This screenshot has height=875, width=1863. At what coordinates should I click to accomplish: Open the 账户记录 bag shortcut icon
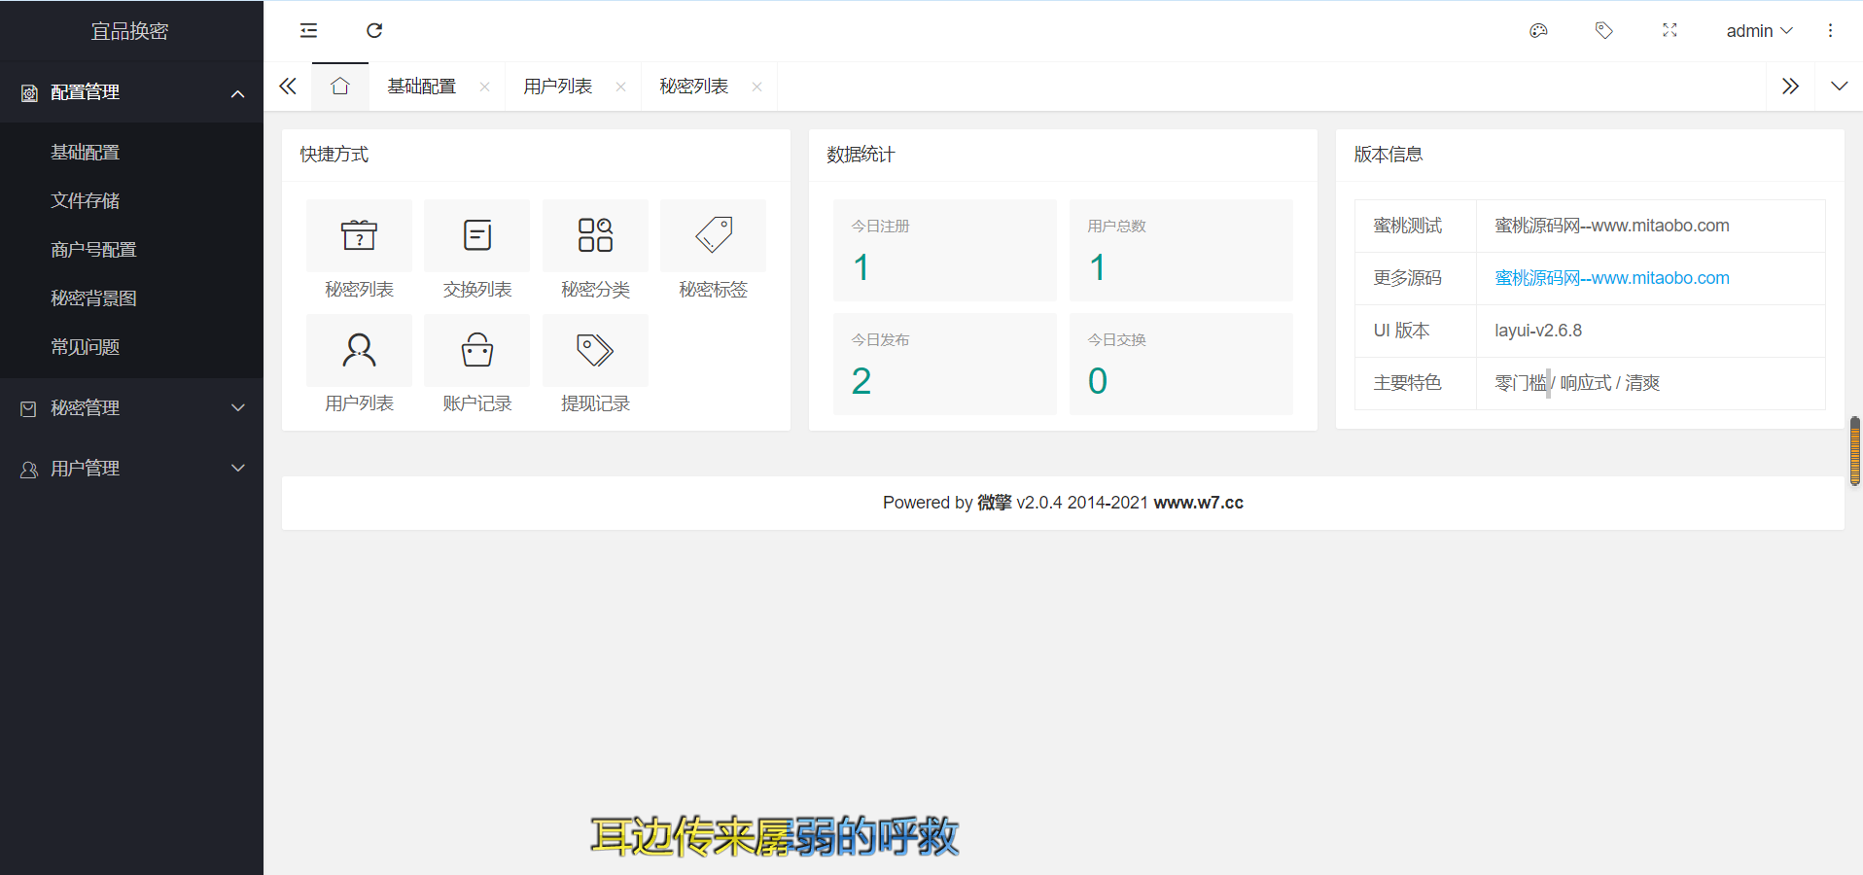pyautogui.click(x=476, y=350)
